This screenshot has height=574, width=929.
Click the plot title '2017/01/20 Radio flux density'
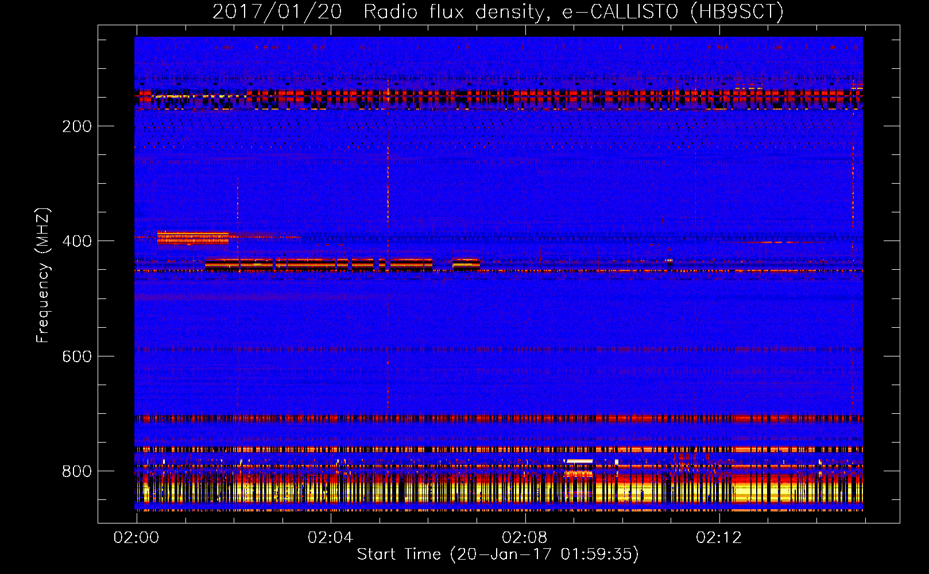pyautogui.click(x=498, y=11)
